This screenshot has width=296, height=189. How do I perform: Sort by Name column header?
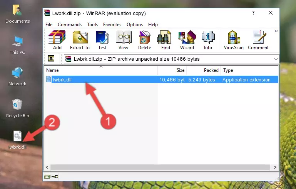click(x=101, y=70)
